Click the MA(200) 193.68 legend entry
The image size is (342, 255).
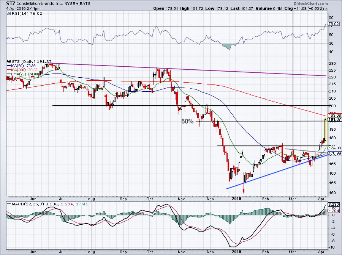pos(23,70)
